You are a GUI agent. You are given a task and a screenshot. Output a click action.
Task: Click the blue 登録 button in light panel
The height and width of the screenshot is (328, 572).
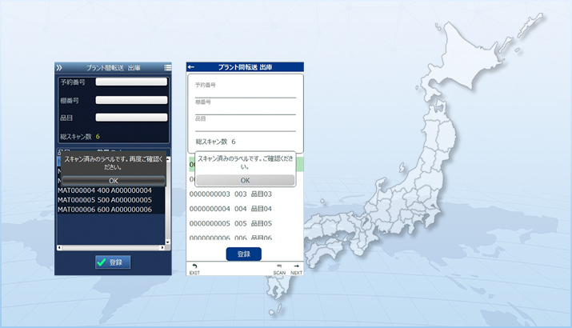244,254
